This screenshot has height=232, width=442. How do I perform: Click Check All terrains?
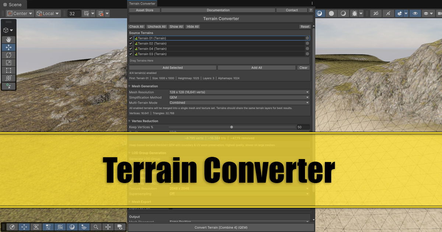[136, 27]
